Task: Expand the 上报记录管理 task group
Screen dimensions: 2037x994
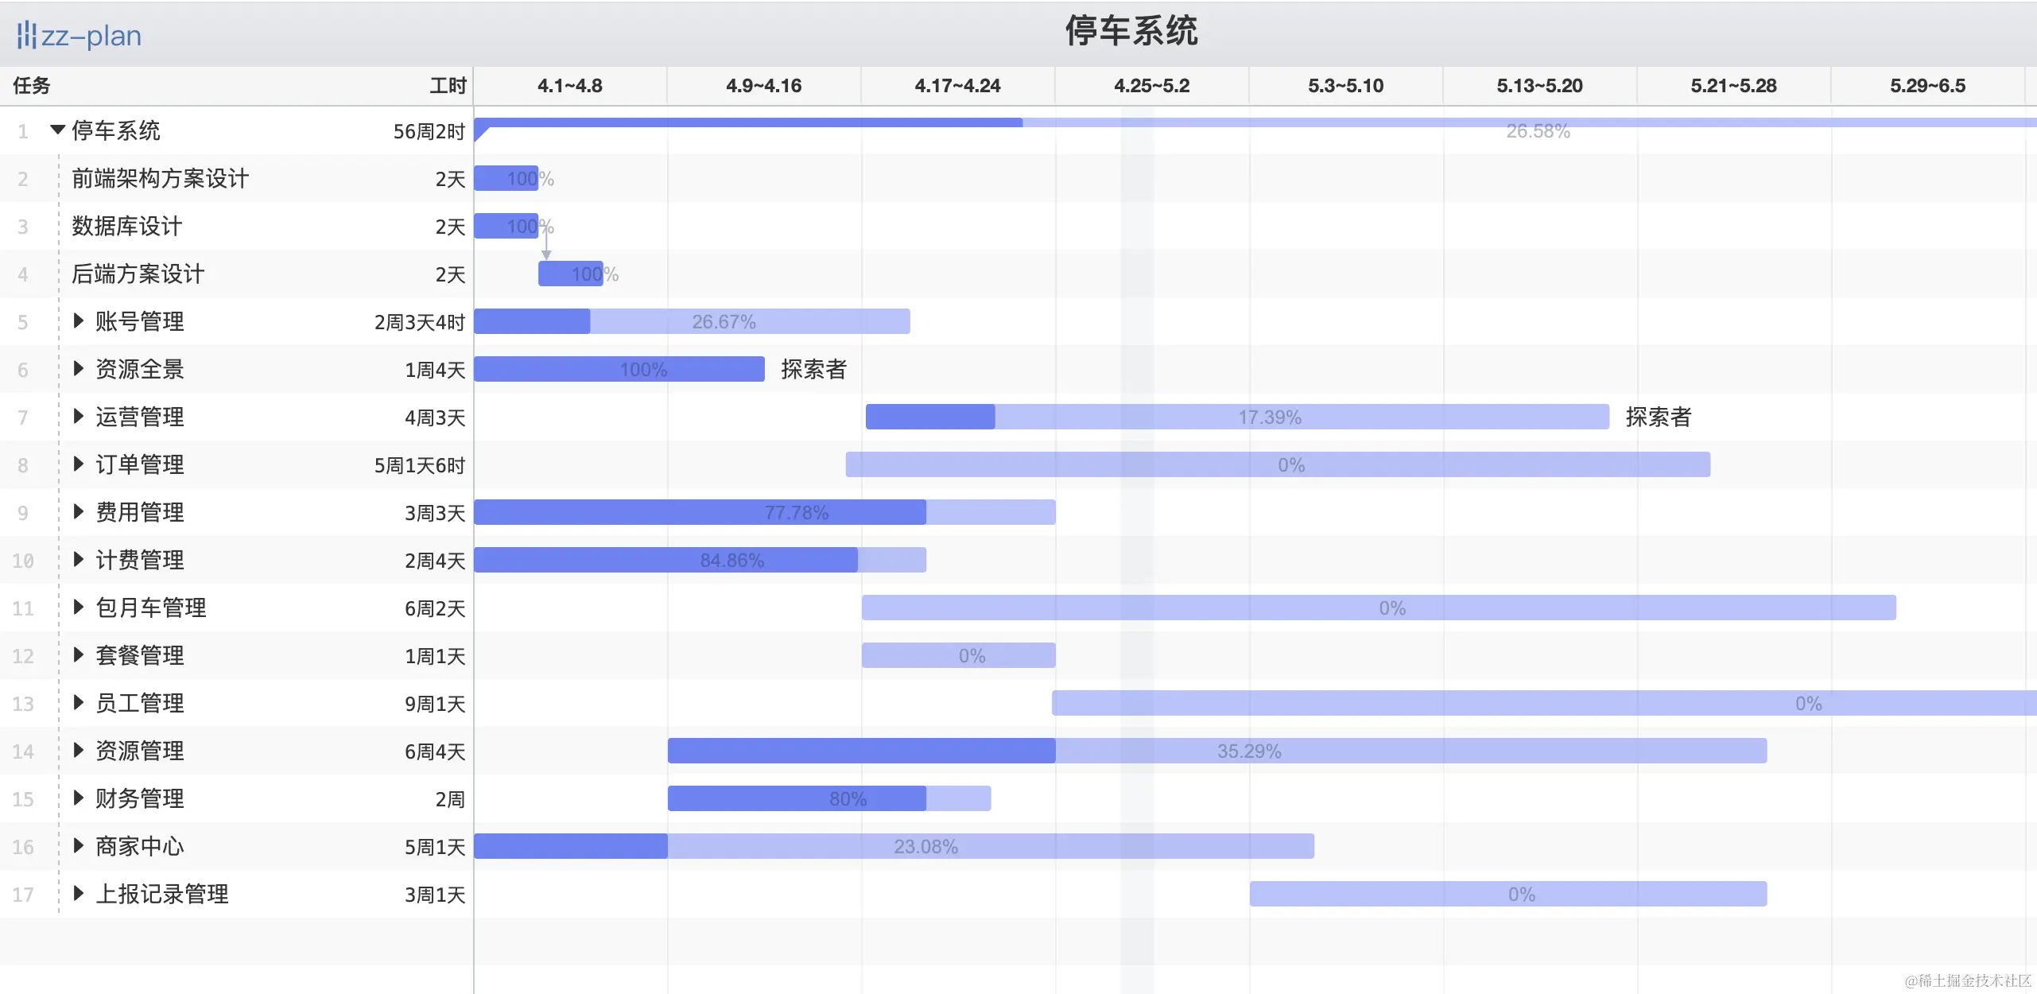Action: [78, 893]
